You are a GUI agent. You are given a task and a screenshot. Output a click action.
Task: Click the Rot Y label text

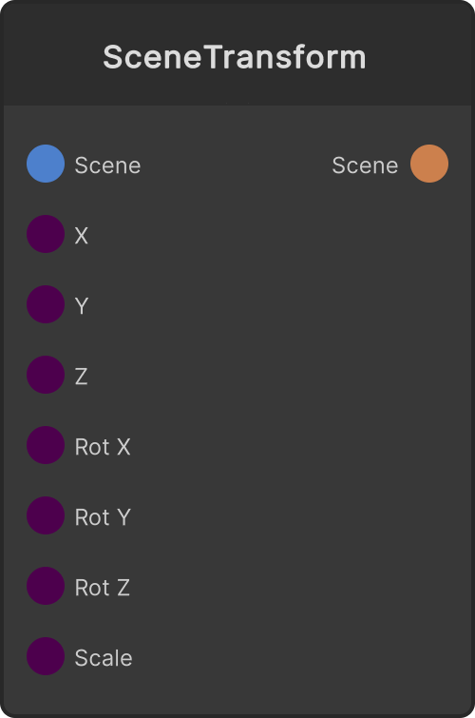(103, 517)
